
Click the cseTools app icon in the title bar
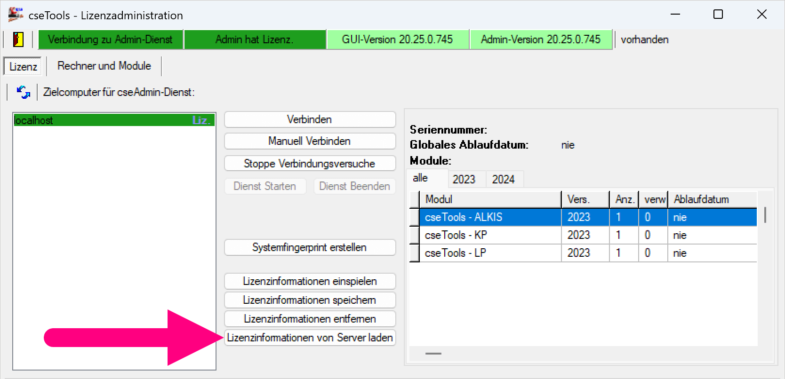pyautogui.click(x=16, y=15)
